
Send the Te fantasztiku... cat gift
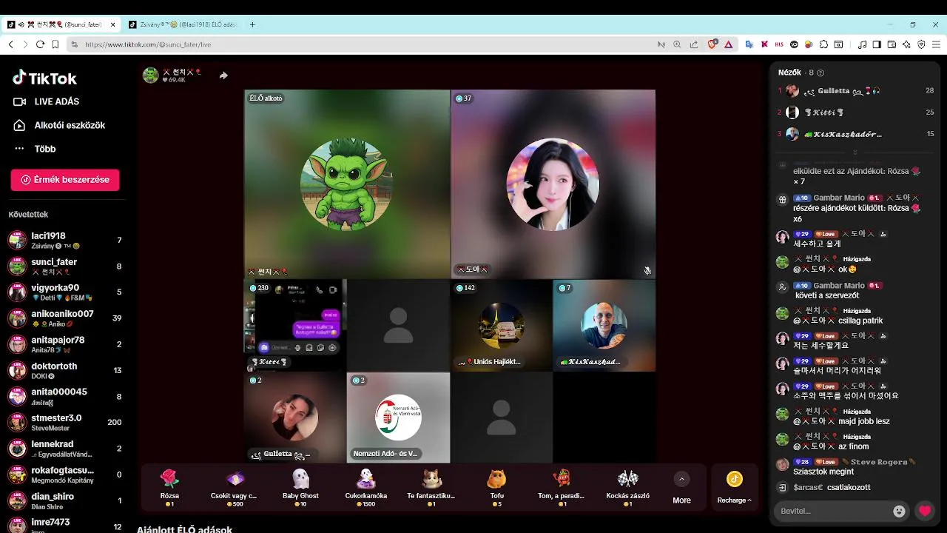pos(431,487)
